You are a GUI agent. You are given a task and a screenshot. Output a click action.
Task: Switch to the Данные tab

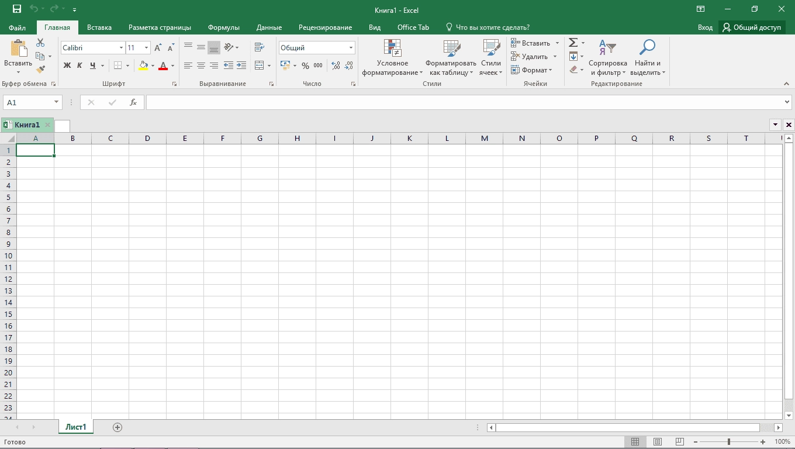pos(269,27)
